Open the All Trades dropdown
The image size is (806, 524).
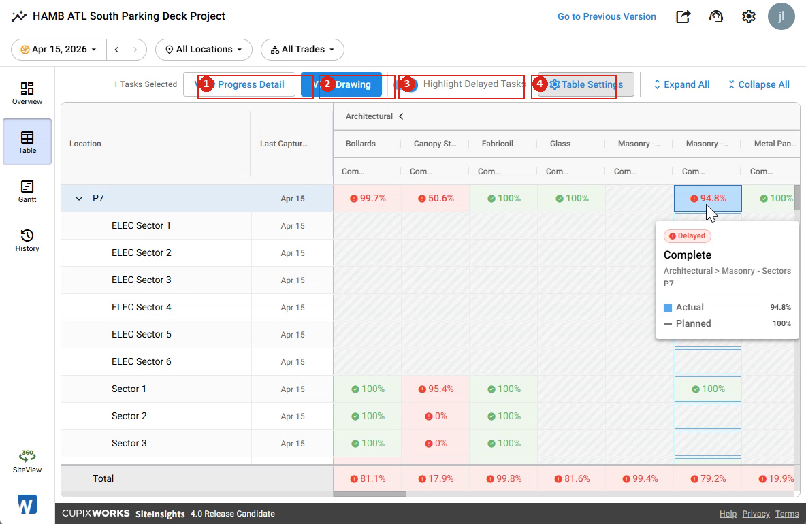pos(302,49)
